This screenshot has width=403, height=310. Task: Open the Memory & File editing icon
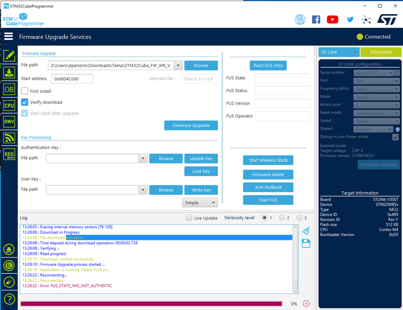tap(9, 56)
